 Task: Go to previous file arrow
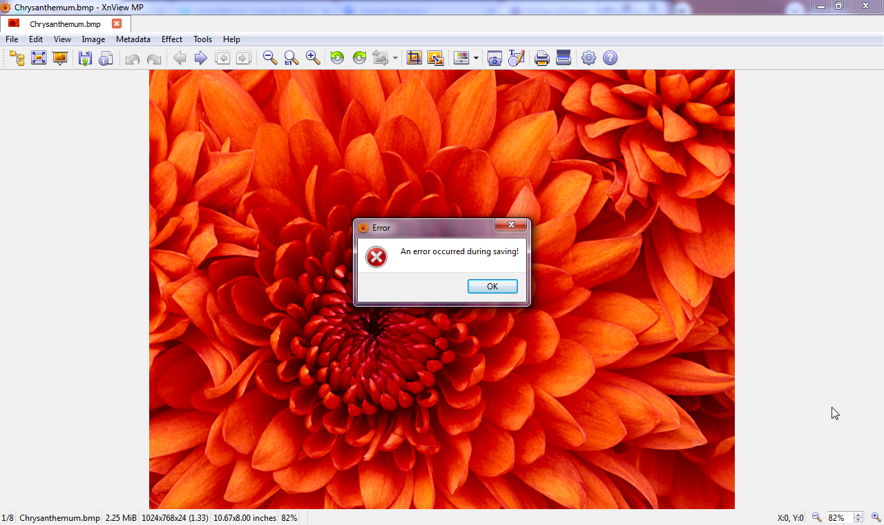[180, 58]
